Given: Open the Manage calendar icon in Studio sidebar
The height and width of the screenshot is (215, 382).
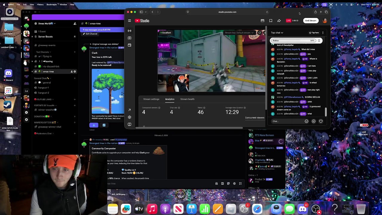Looking at the screenshot, I should [130, 45].
